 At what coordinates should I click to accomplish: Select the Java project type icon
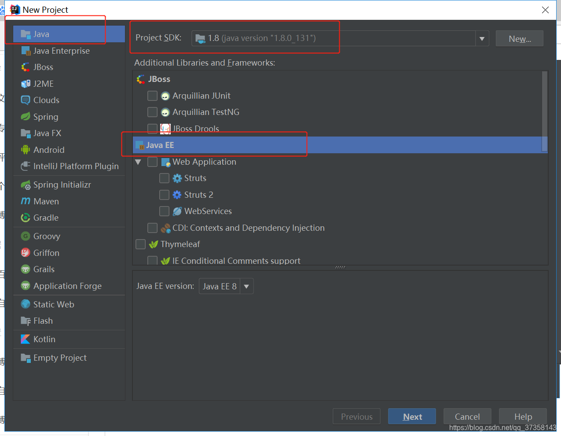tap(26, 34)
